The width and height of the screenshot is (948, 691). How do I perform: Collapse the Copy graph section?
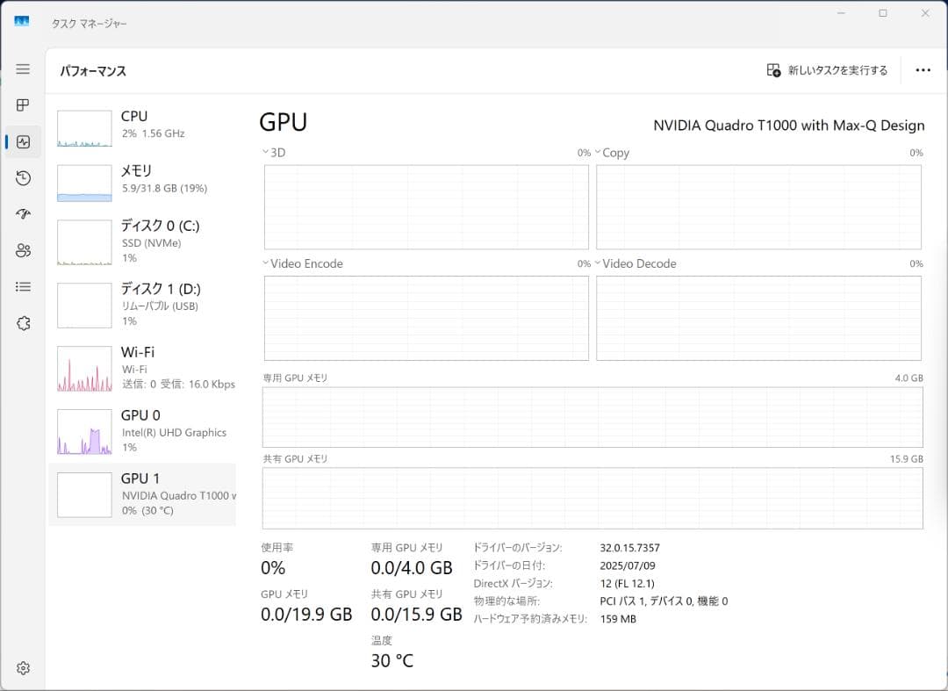(598, 152)
